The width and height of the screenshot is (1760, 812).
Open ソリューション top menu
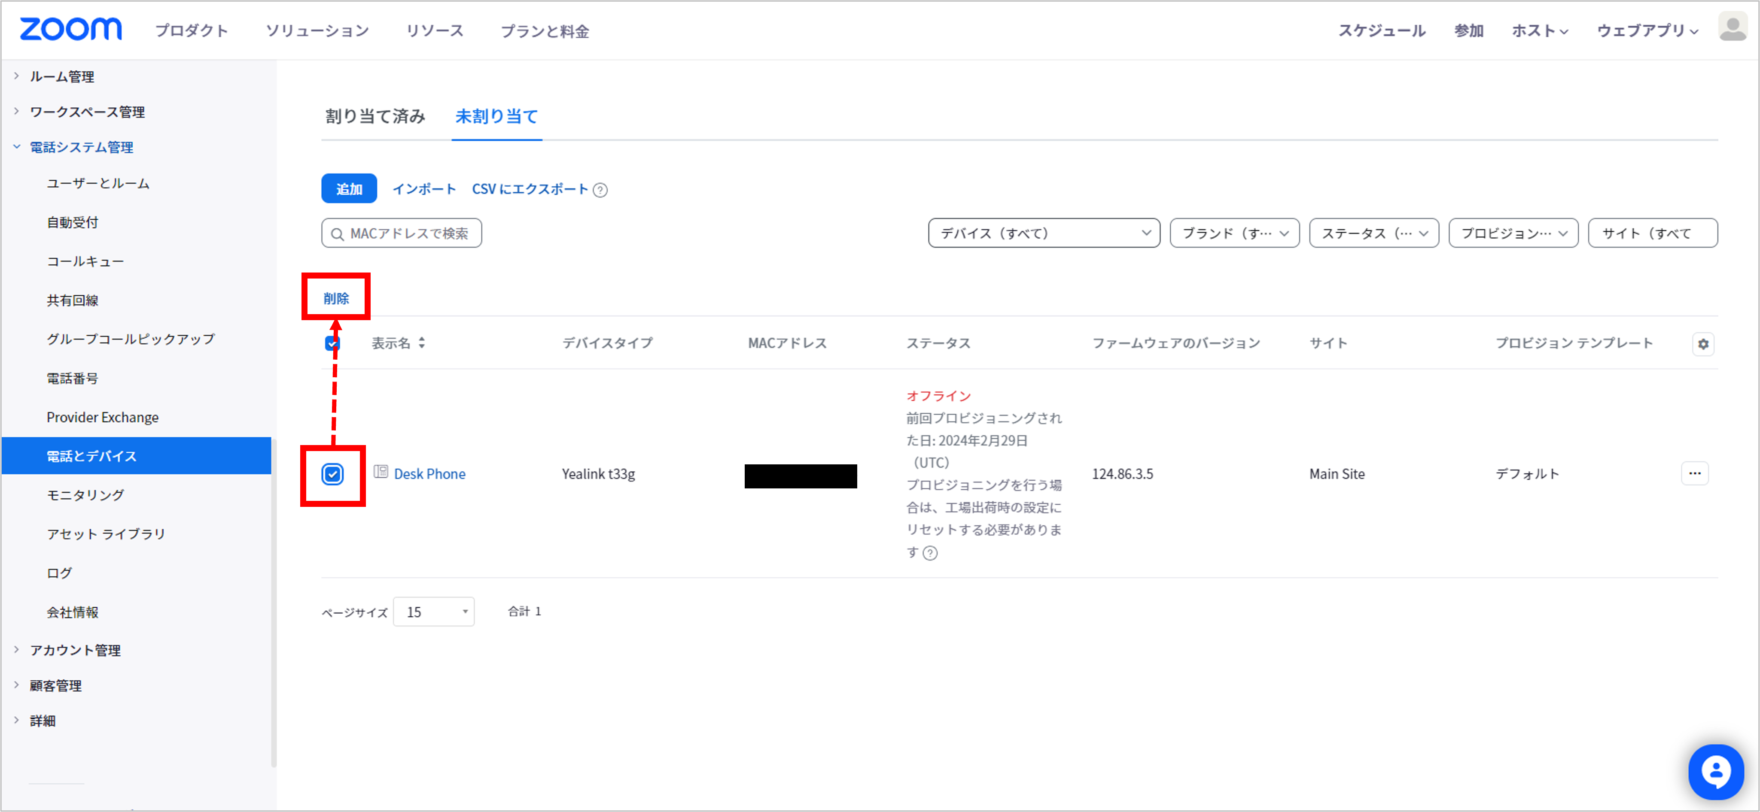pos(317,31)
